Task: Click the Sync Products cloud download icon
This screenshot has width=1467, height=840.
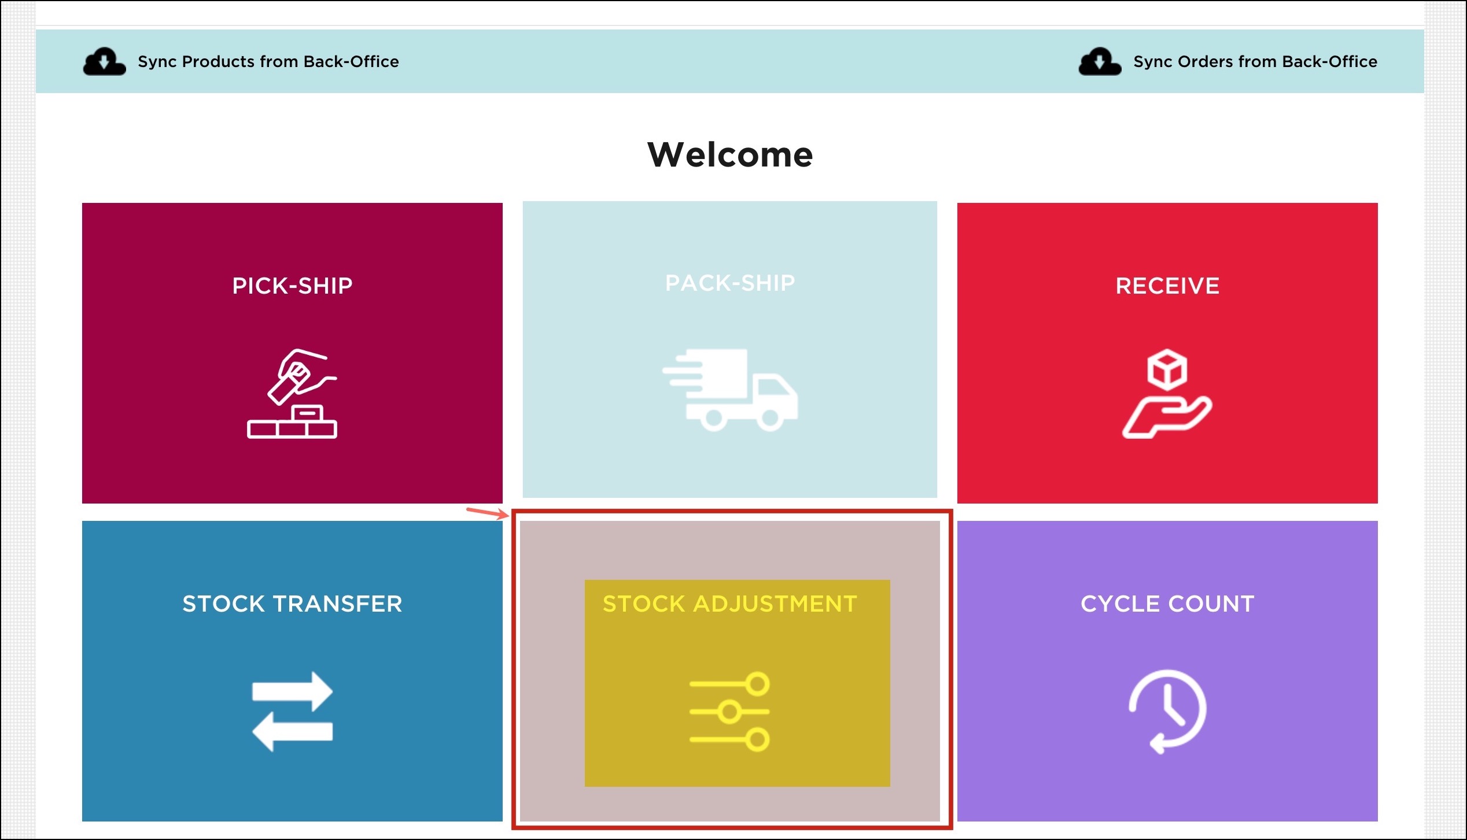Action: [104, 62]
